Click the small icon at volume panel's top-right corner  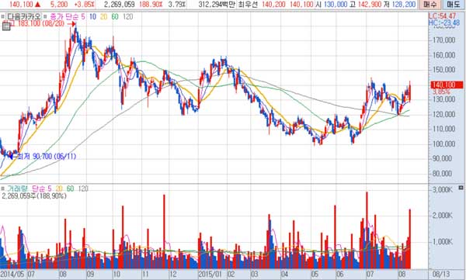[x=461, y=188]
